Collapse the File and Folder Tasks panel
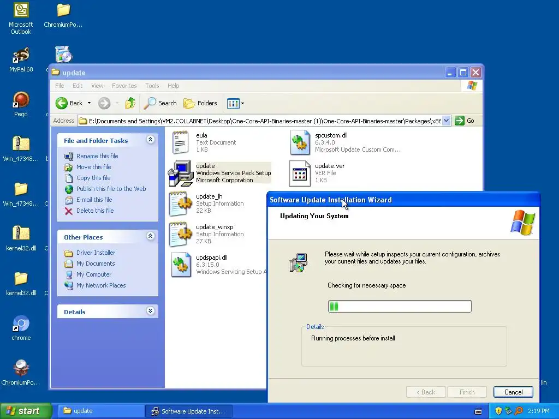 tap(151, 140)
